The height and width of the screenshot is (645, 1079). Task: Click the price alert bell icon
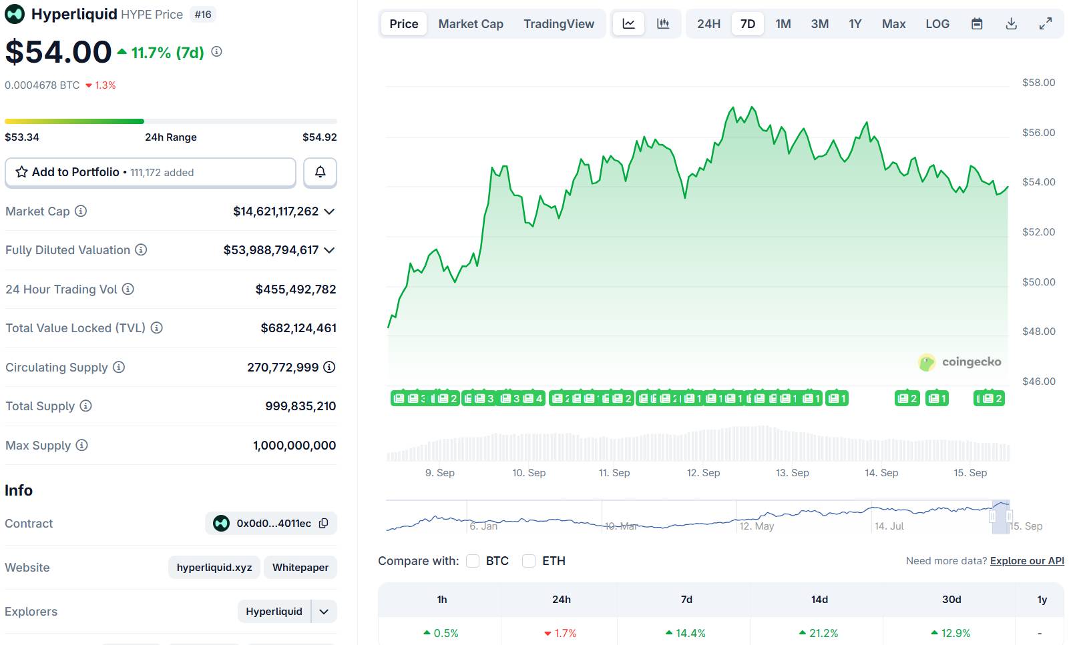click(x=320, y=172)
